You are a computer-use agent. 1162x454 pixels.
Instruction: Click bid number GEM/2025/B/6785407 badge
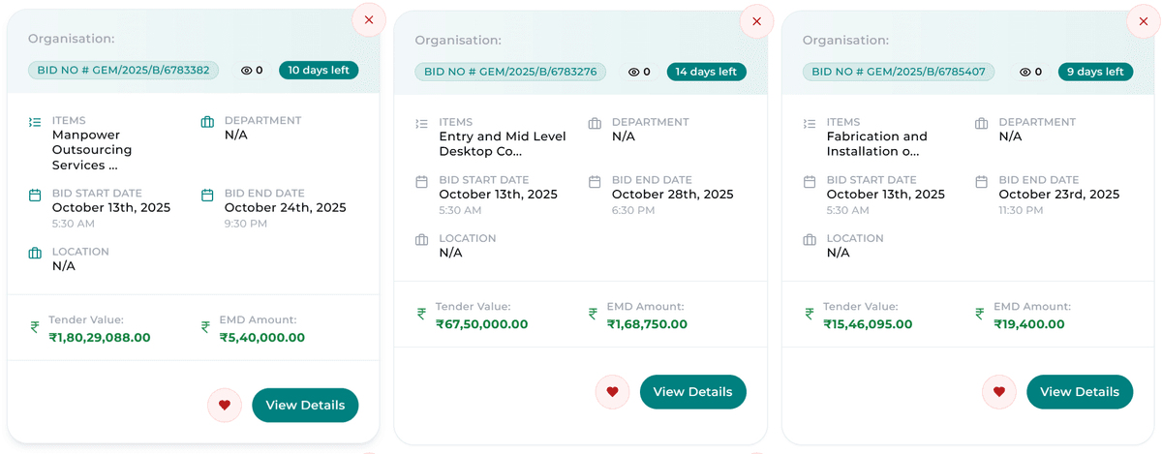click(898, 72)
